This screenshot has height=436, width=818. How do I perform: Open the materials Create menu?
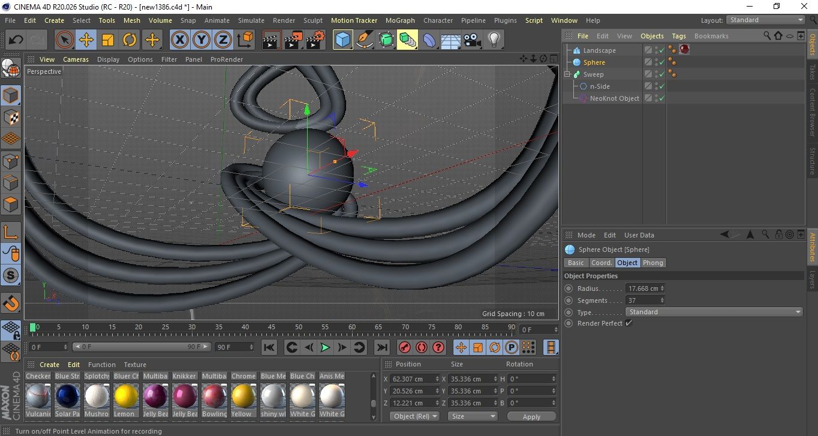[x=49, y=365]
